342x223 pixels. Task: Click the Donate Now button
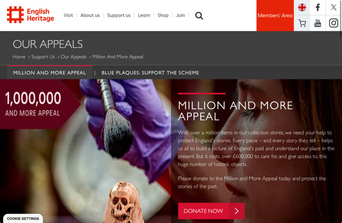[211, 211]
